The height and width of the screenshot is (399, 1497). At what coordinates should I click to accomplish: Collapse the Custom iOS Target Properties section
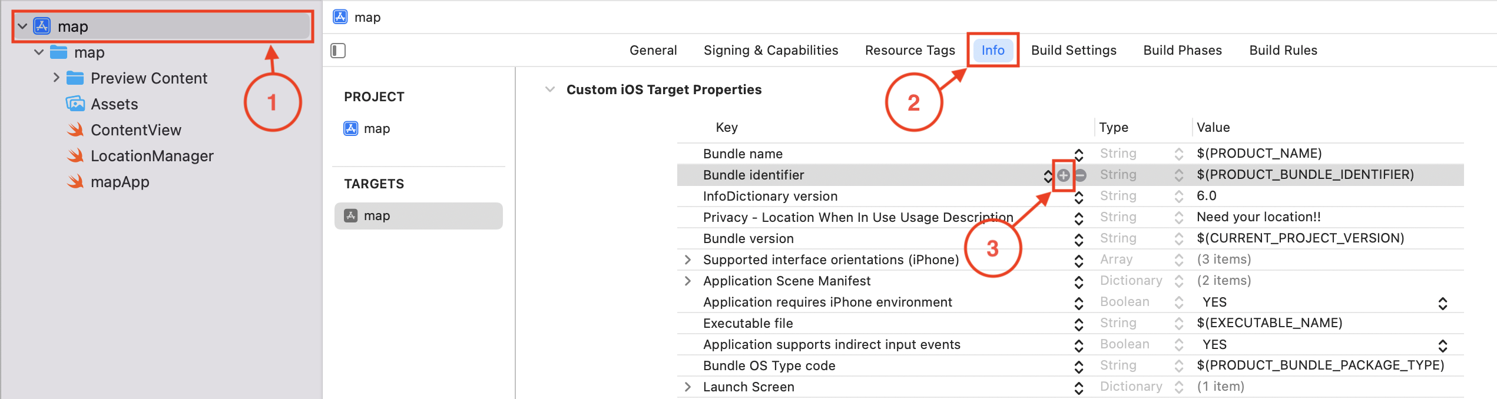click(550, 89)
